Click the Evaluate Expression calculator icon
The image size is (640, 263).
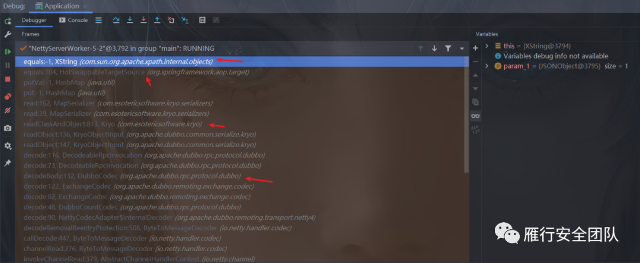point(202,20)
